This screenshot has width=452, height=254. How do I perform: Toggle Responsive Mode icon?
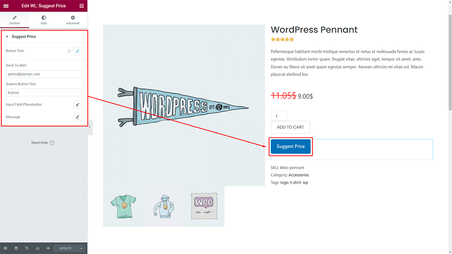point(37,248)
